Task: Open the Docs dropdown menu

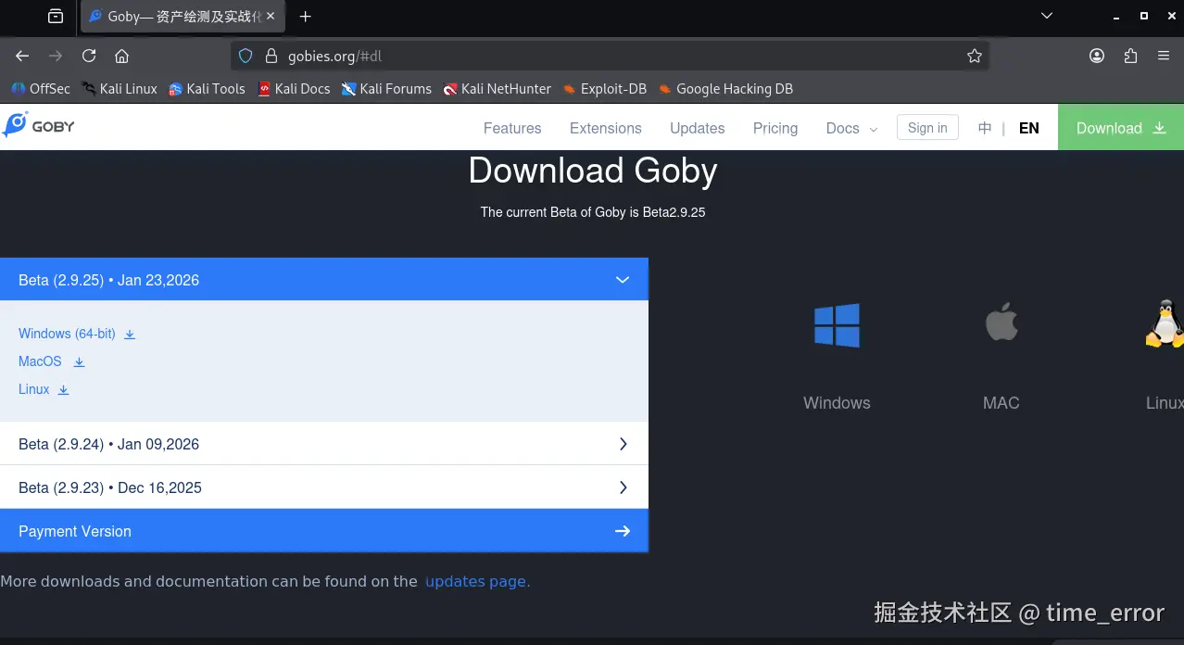Action: click(850, 128)
